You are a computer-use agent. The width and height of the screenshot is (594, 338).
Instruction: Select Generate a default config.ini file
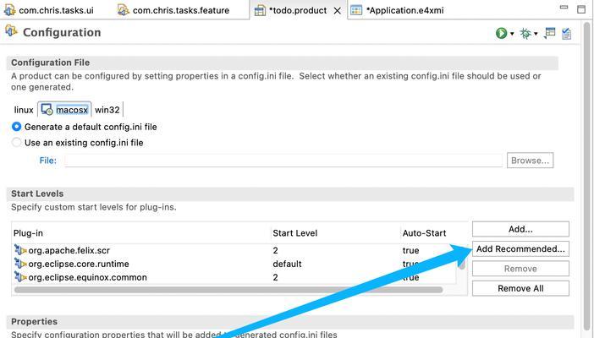[x=17, y=127]
